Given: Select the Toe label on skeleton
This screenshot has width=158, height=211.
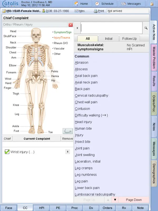Looking at the screenshot, I should [50, 132].
